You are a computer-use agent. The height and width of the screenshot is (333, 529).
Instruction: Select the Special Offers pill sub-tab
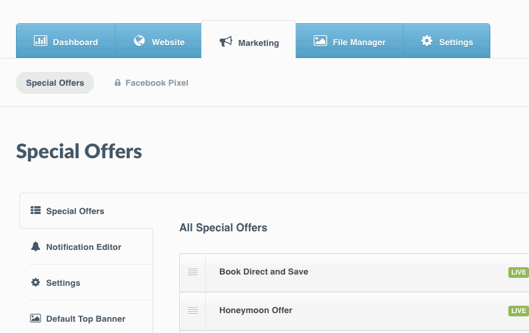point(55,83)
